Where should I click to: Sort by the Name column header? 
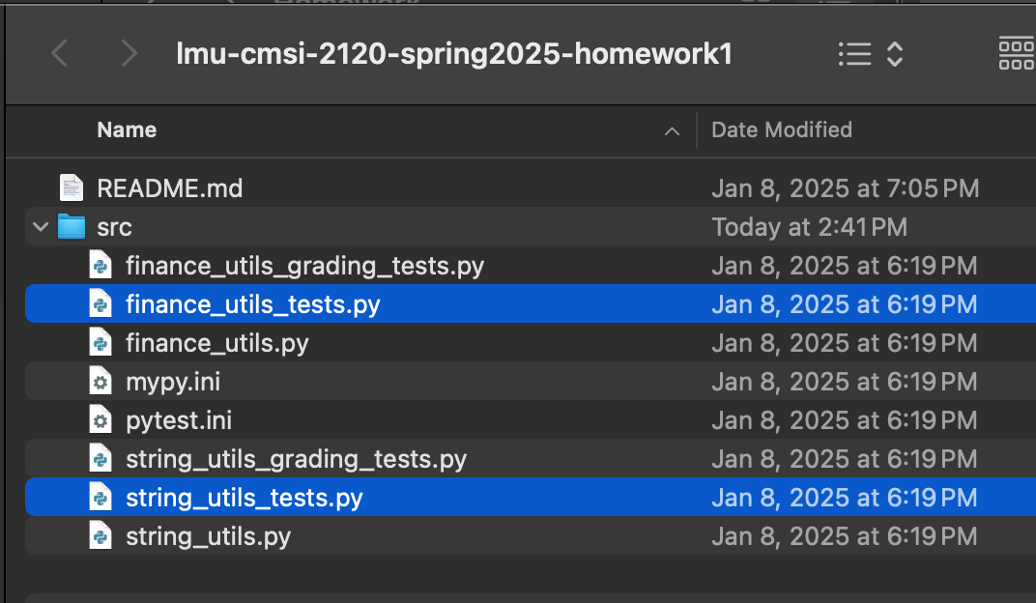[x=127, y=130]
